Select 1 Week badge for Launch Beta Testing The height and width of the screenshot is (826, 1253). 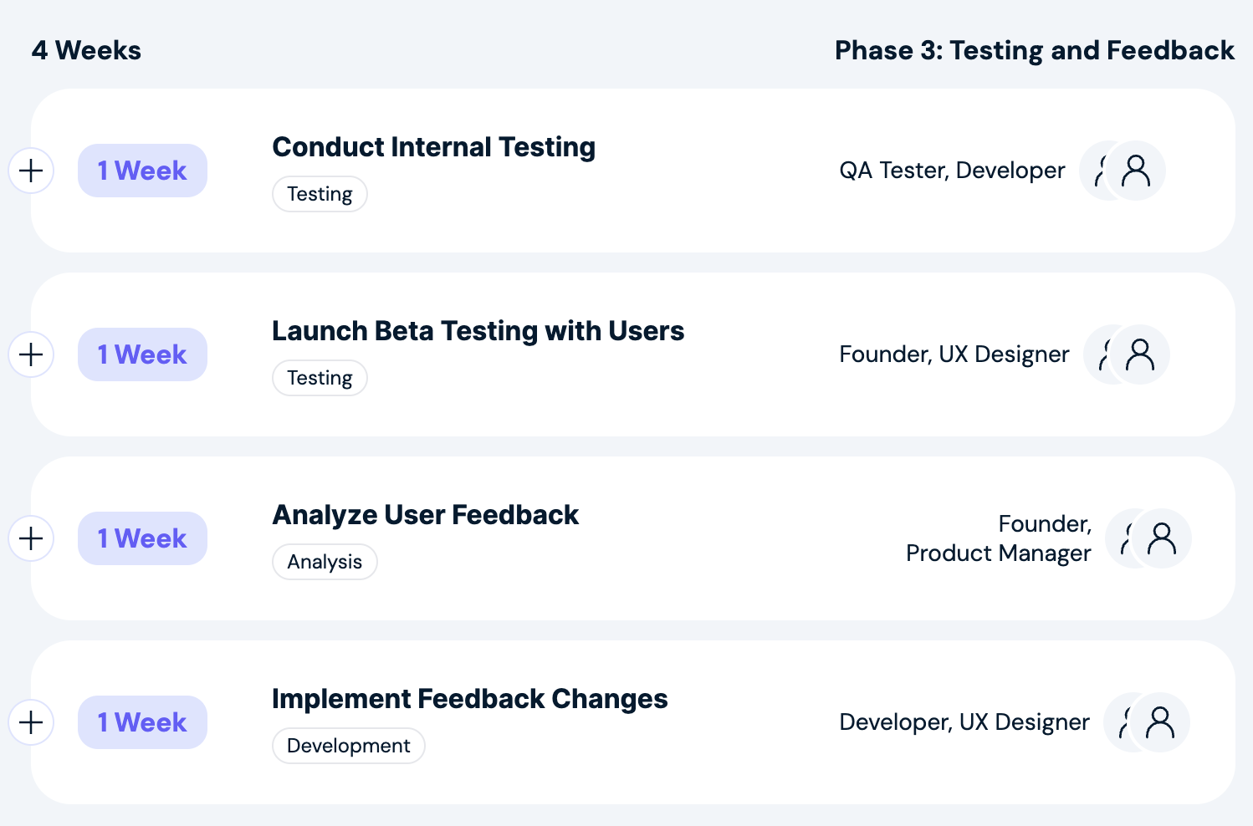click(x=142, y=354)
